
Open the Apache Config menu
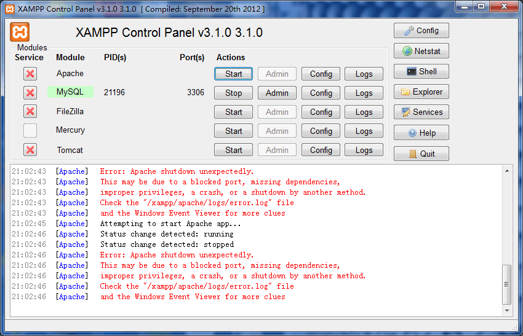point(321,74)
